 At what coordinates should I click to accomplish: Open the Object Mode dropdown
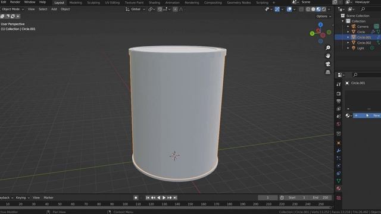[x=13, y=10]
